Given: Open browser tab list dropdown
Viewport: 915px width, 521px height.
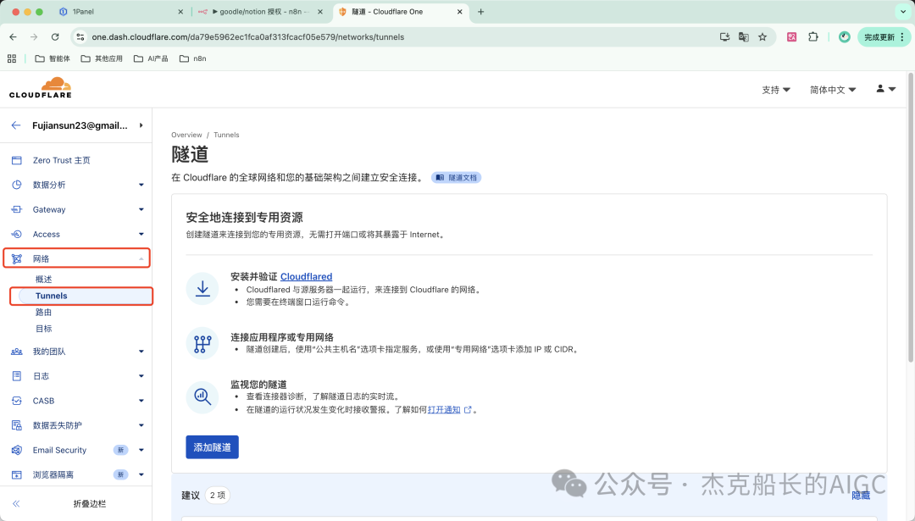Looking at the screenshot, I should coord(903,12).
